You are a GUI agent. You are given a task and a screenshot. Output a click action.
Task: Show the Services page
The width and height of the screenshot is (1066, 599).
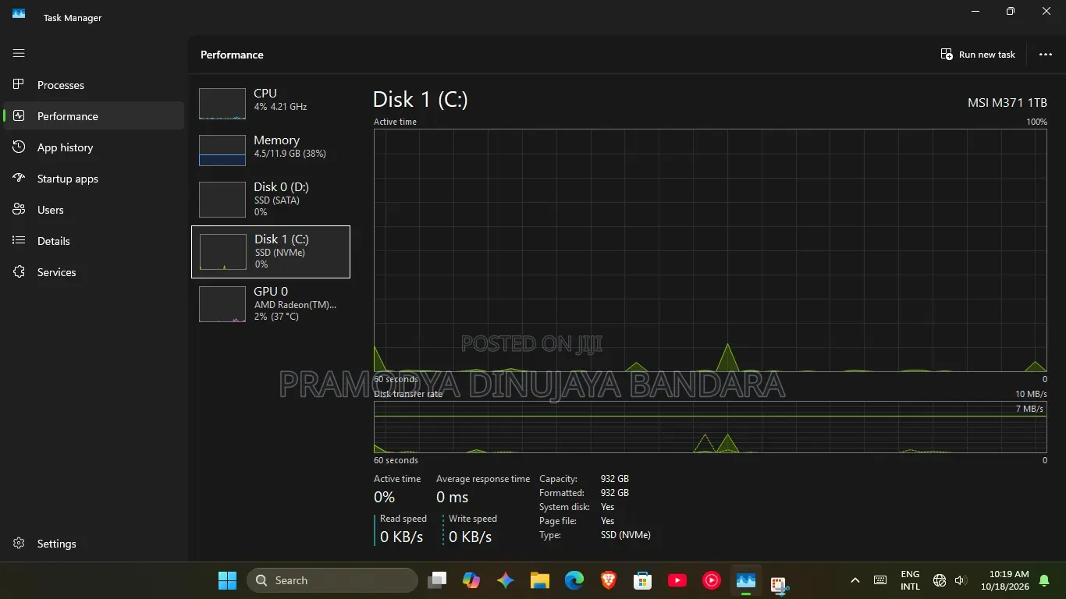[94, 272]
